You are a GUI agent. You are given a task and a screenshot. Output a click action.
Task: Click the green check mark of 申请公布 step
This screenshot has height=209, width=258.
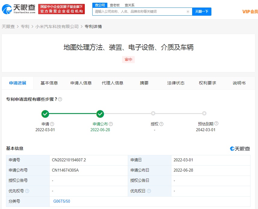(100, 114)
